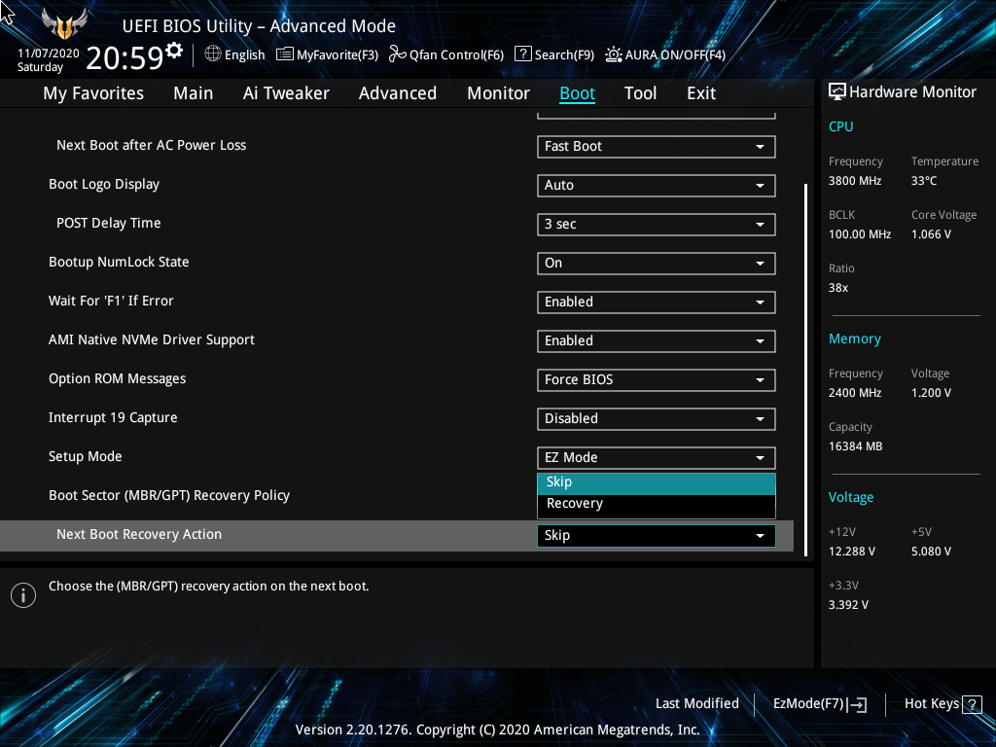Viewport: 996px width, 747px height.
Task: Open Qfan Control(F6) fan icon
Action: [x=398, y=54]
